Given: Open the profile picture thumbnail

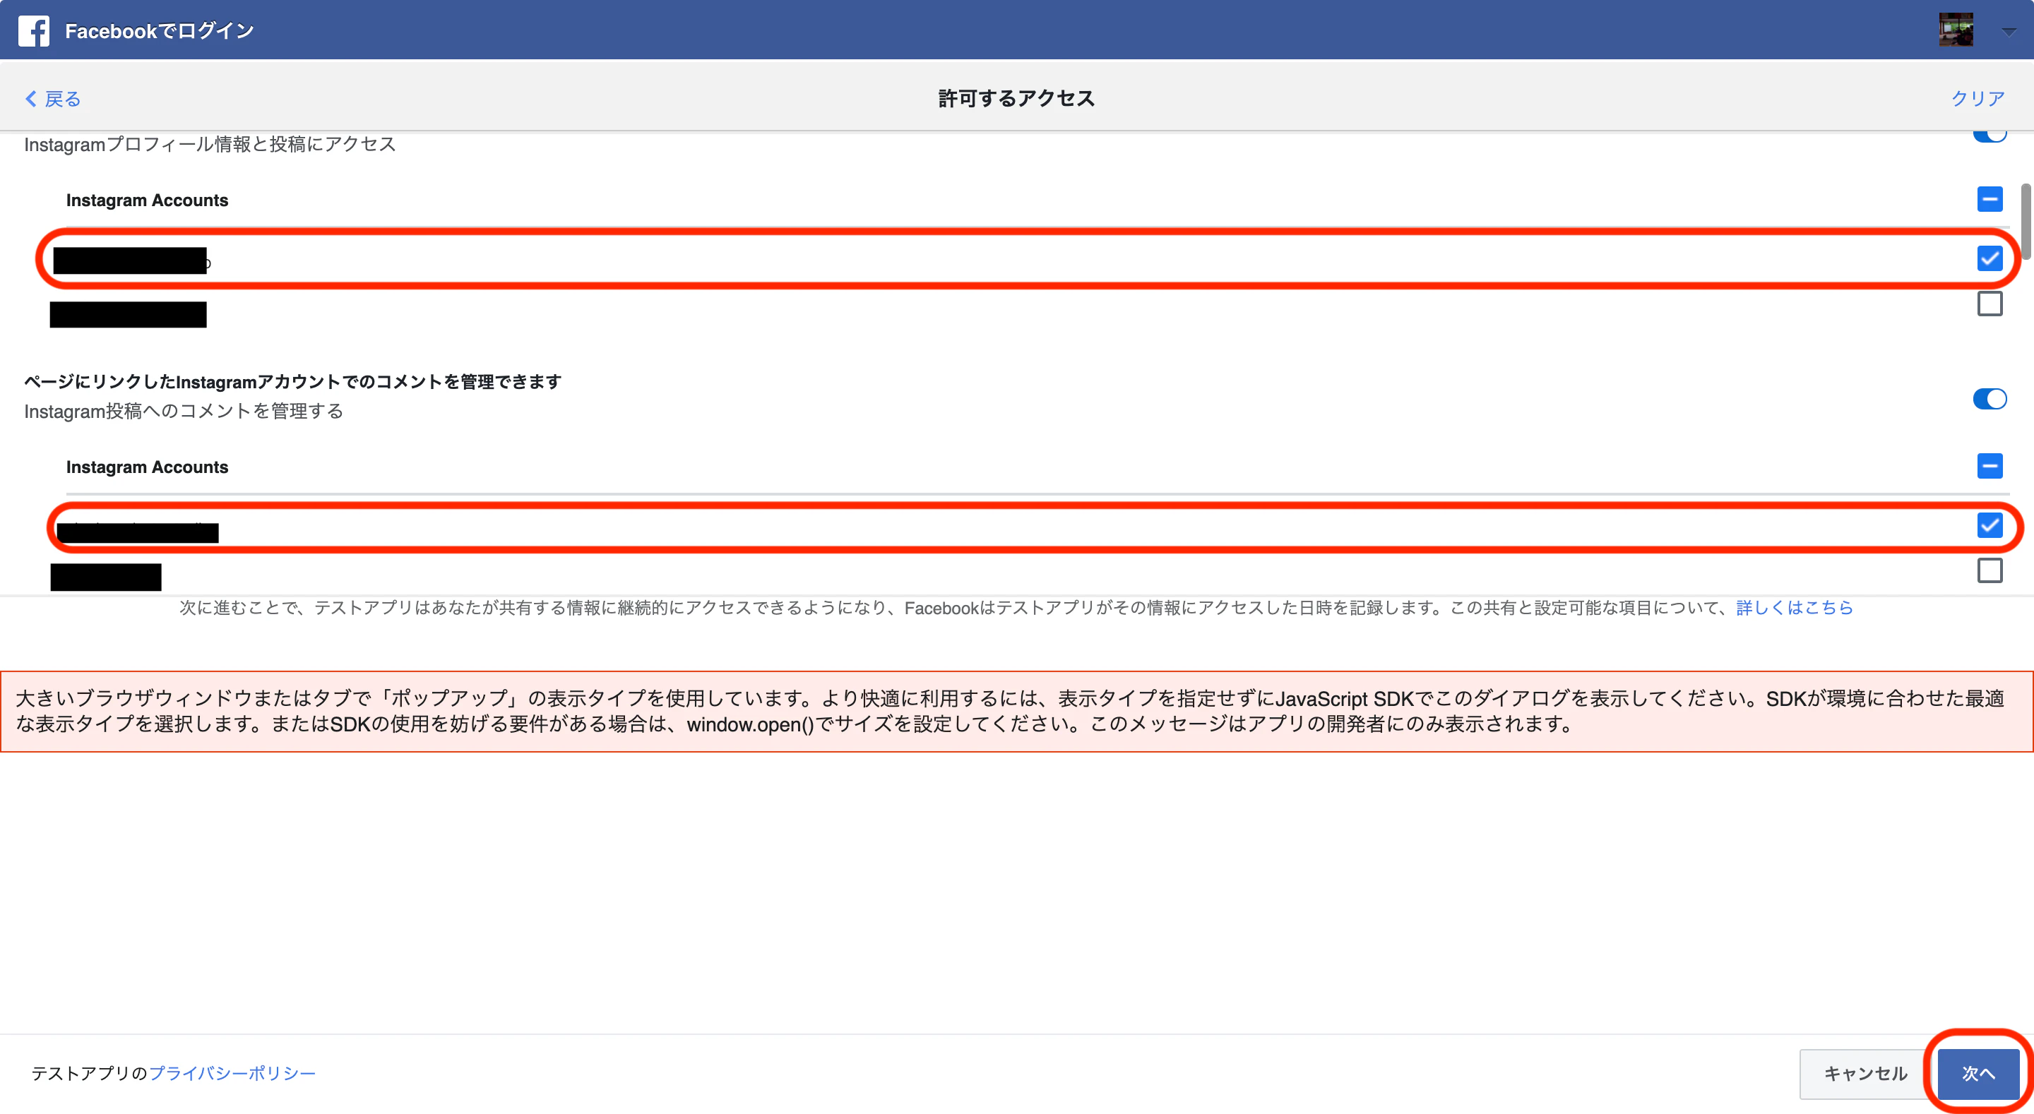Looking at the screenshot, I should point(1956,30).
